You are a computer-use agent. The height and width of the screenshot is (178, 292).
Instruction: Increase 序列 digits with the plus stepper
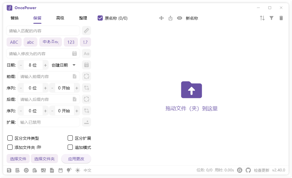(x=45, y=88)
